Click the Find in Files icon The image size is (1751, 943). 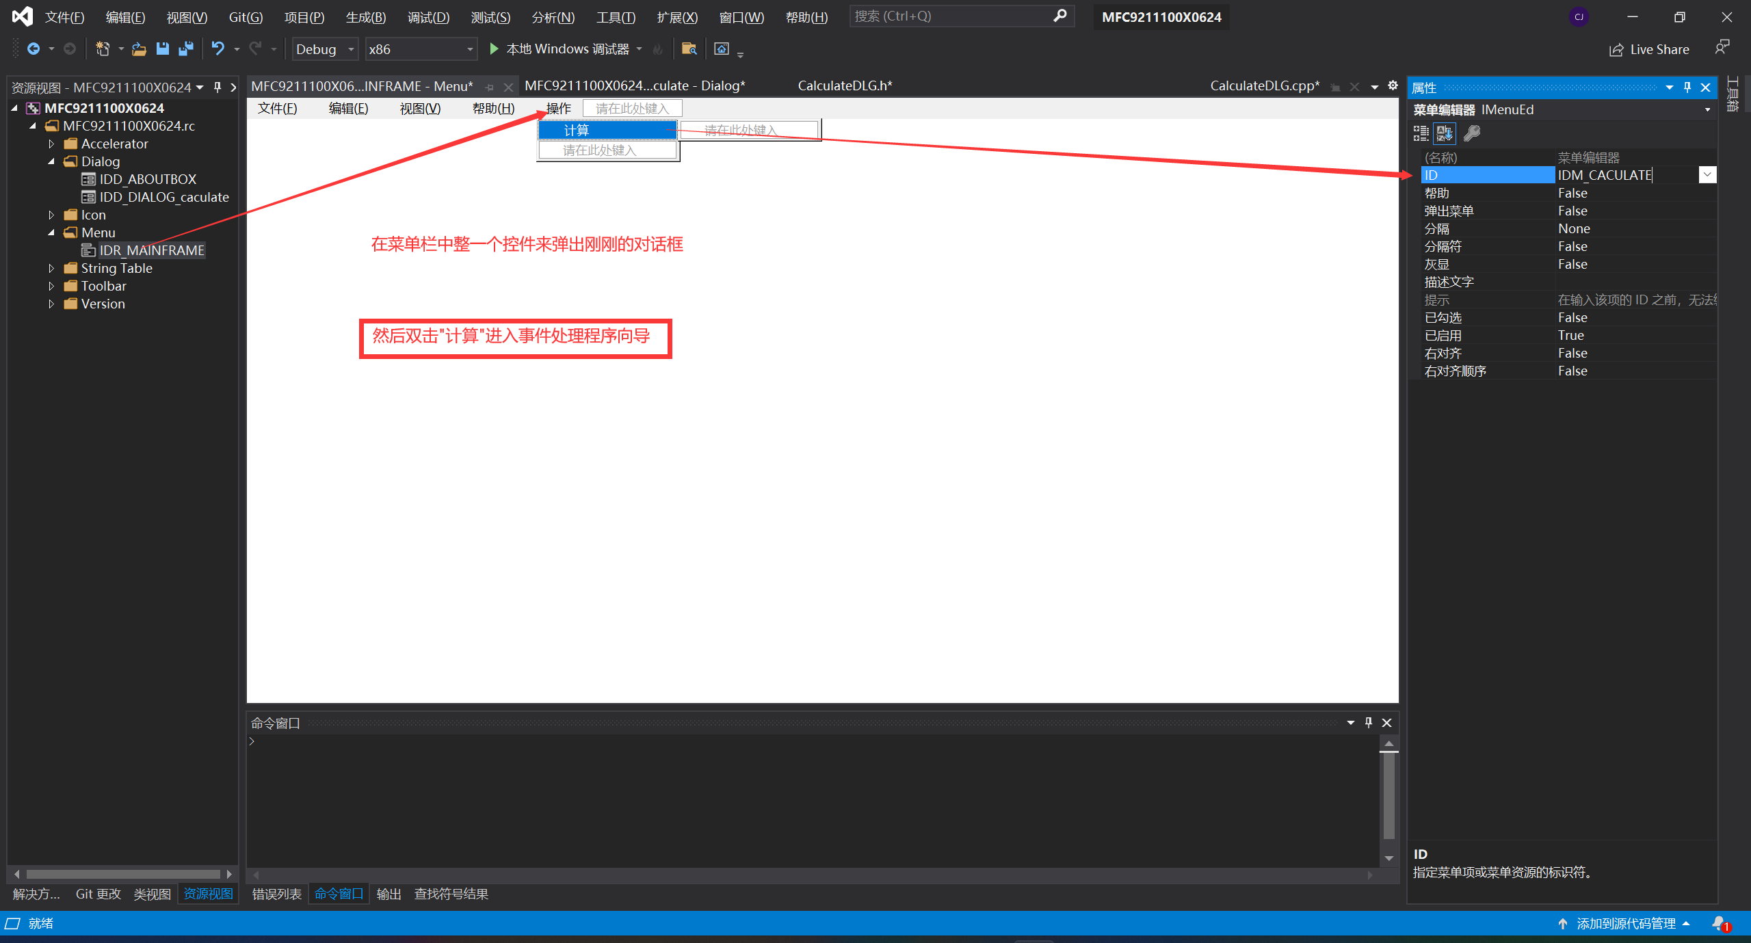pyautogui.click(x=689, y=49)
